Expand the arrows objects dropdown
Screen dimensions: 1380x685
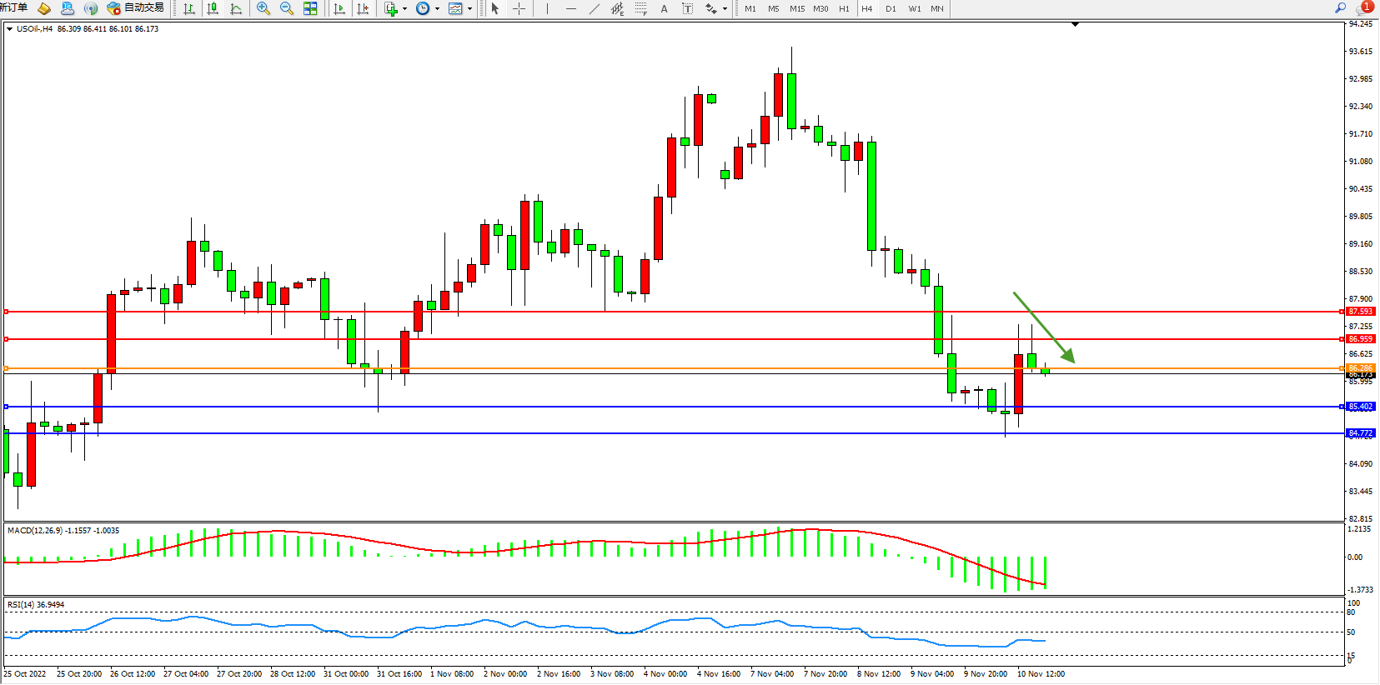(725, 8)
